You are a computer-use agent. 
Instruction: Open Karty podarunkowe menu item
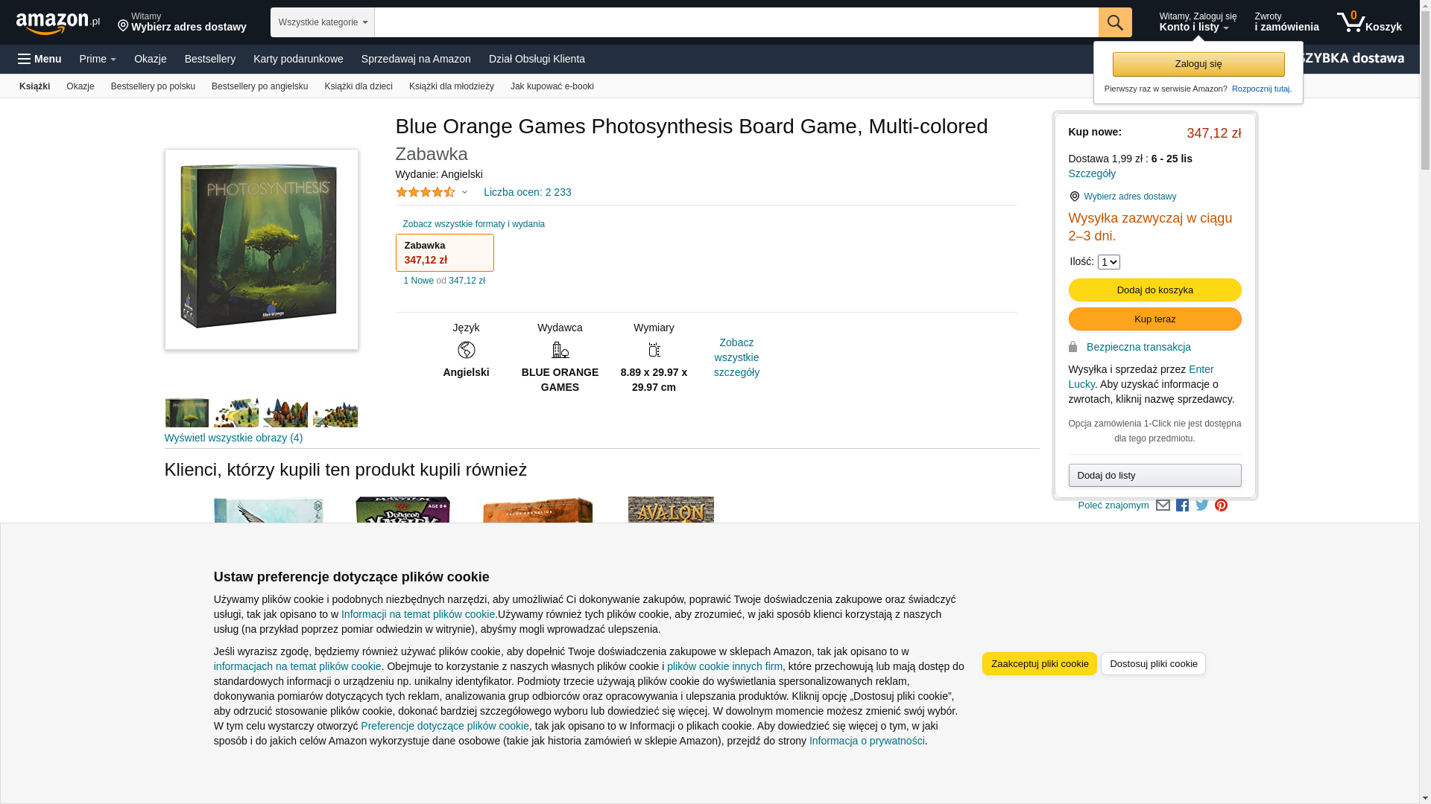298,59
